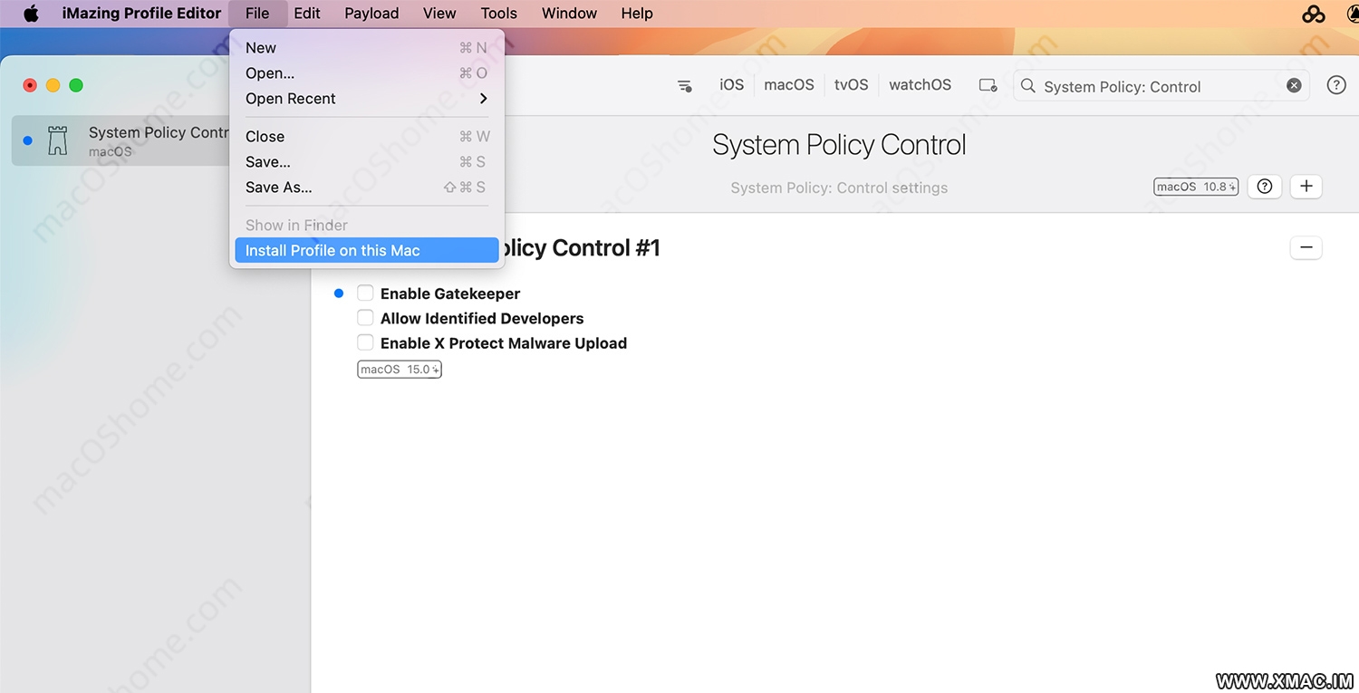Minimize window with the yellow button

click(x=53, y=85)
